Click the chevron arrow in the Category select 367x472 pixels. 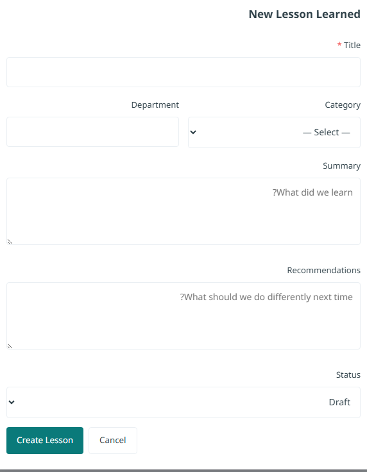(193, 132)
